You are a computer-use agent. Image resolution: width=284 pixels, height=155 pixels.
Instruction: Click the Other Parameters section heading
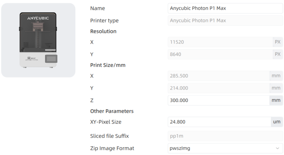coord(112,111)
